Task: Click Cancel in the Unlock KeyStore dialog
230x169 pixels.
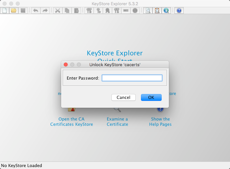Action: 124,97
